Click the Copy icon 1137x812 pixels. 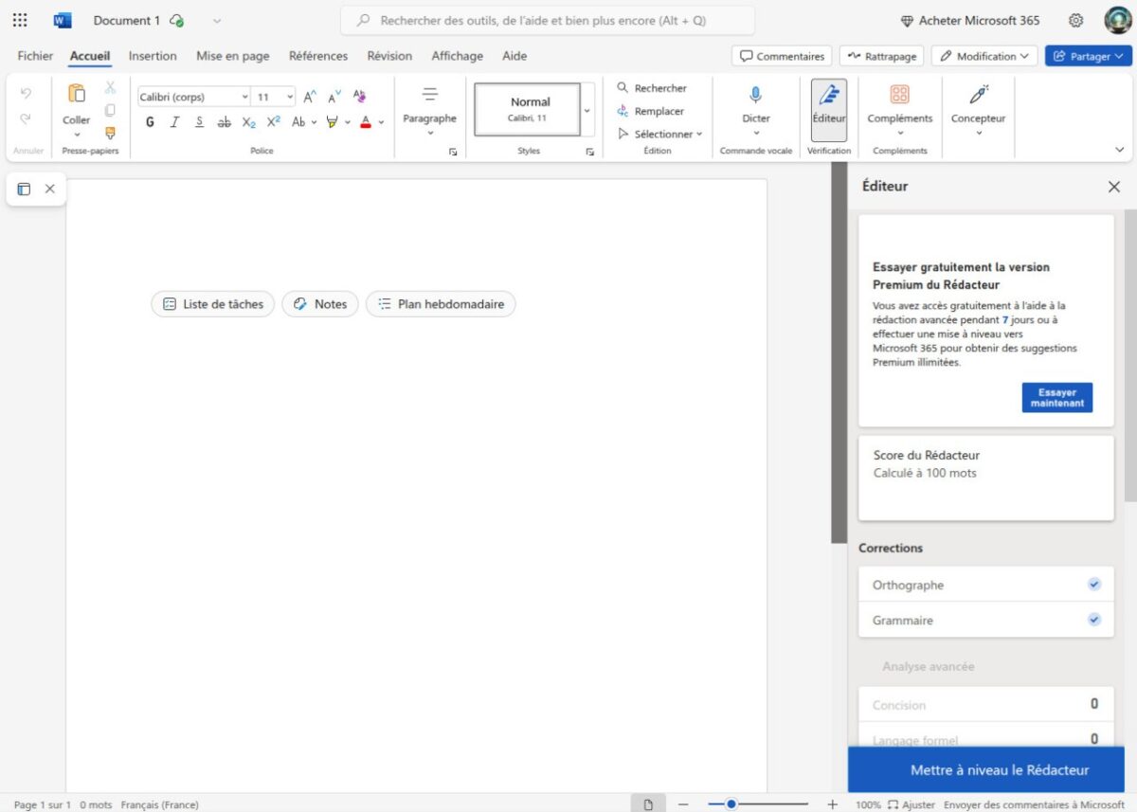tap(110, 110)
